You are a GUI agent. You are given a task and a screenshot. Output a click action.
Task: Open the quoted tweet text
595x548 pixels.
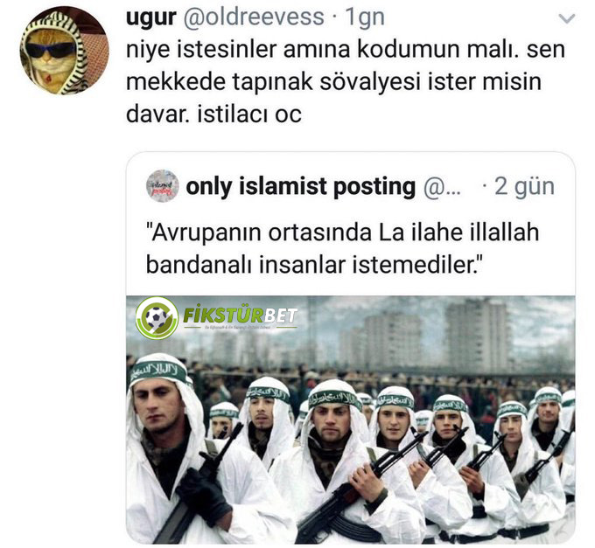[x=342, y=248]
